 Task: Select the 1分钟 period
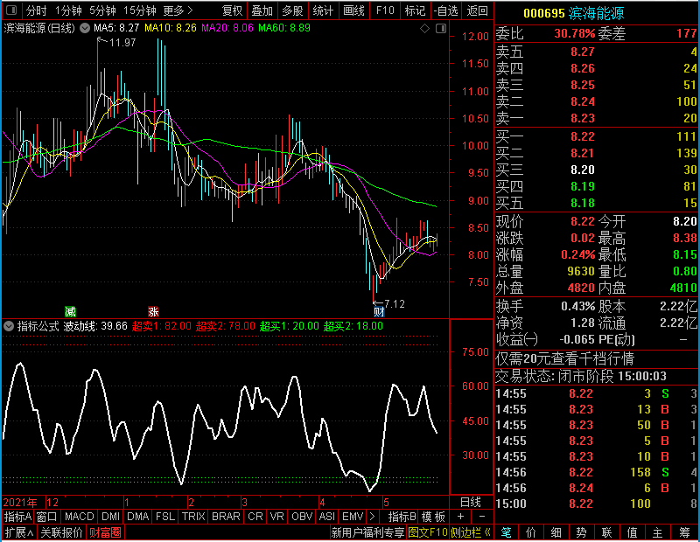(x=68, y=10)
